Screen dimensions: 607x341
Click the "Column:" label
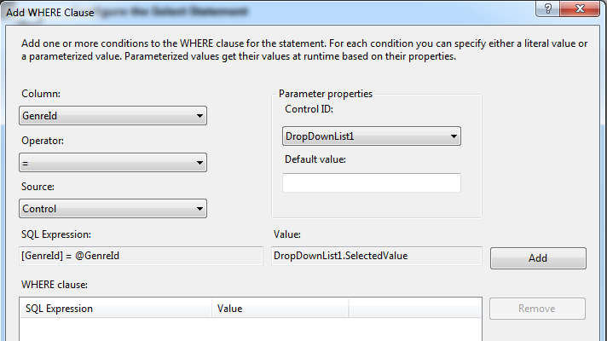point(40,94)
